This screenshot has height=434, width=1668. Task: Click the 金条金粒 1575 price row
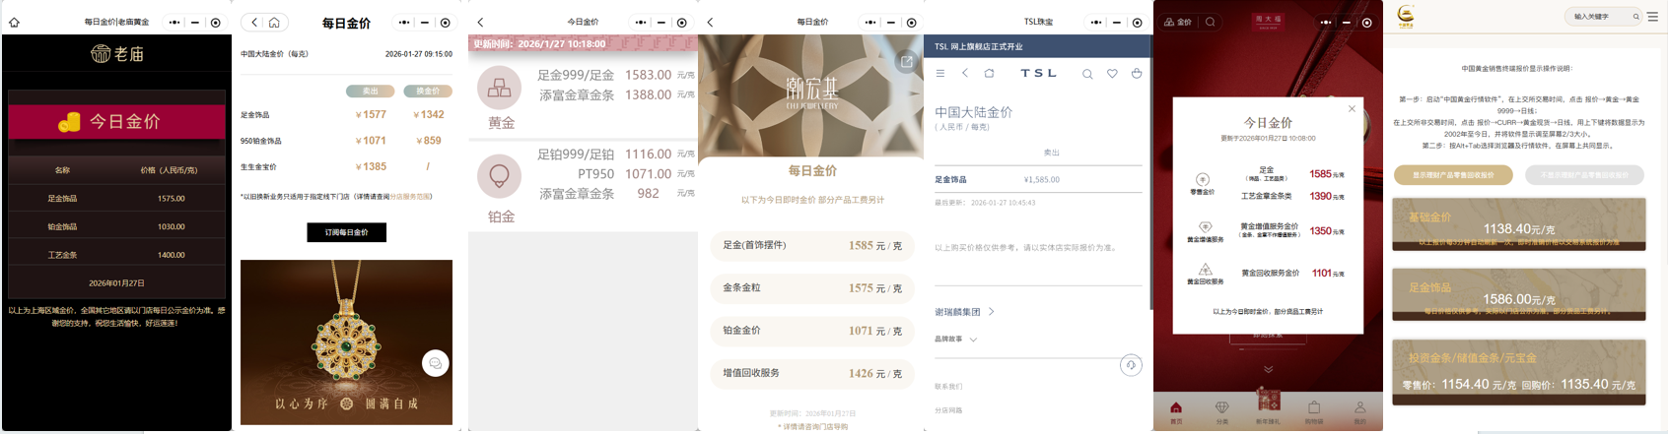pyautogui.click(x=811, y=288)
